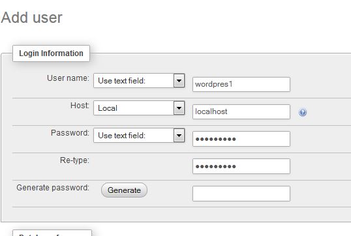Focus the user name field containing wordpres1
351x236 pixels.
pyautogui.click(x=241, y=84)
